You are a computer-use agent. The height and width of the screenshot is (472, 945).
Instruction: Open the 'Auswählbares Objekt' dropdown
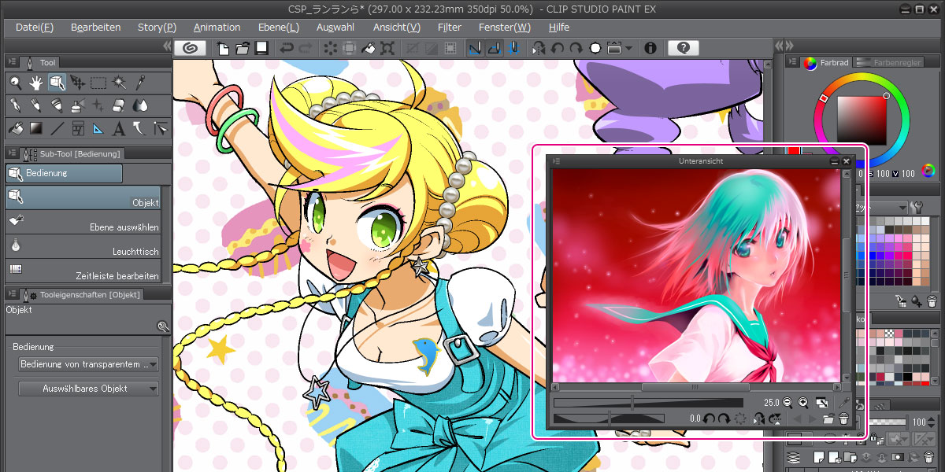pos(87,388)
